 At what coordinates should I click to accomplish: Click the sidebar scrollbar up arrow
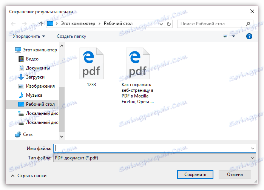62,46
